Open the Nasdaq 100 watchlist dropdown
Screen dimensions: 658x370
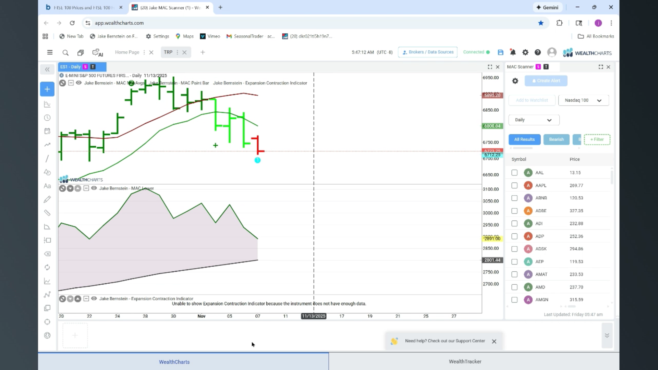pyautogui.click(x=583, y=100)
